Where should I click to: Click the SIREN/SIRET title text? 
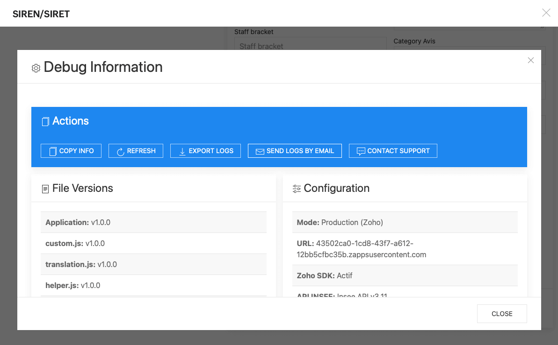click(41, 14)
